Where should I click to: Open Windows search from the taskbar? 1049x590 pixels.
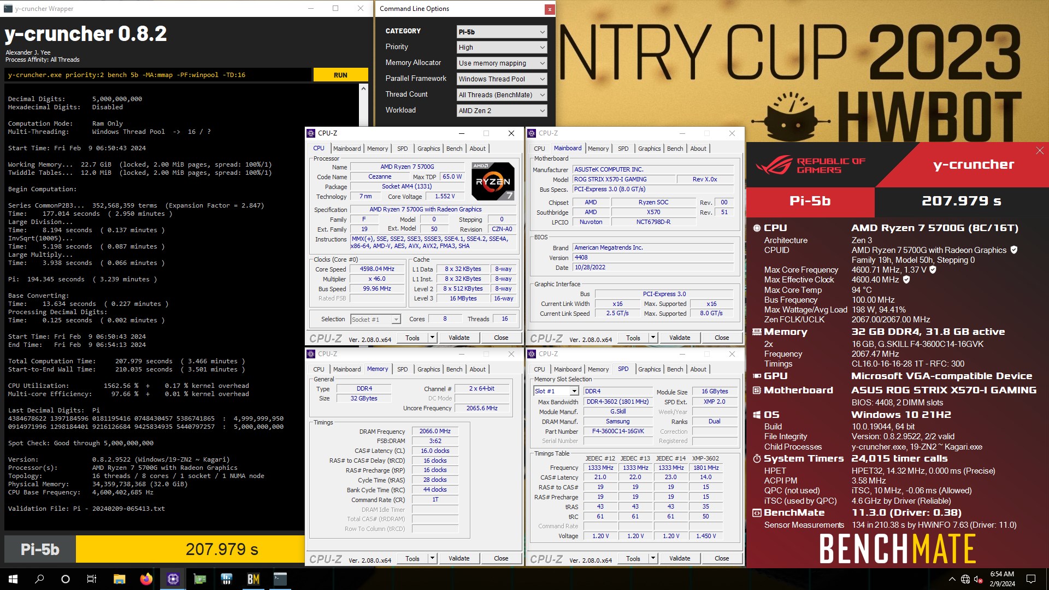pyautogui.click(x=39, y=579)
